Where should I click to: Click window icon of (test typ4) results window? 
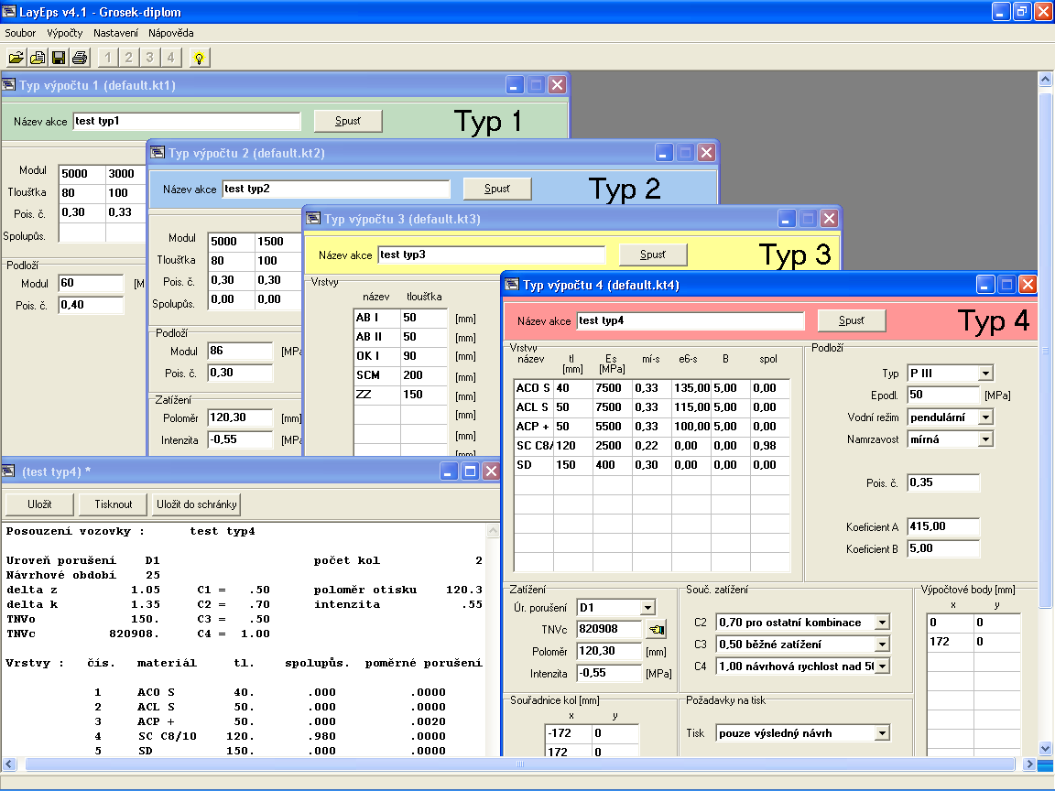(x=9, y=471)
